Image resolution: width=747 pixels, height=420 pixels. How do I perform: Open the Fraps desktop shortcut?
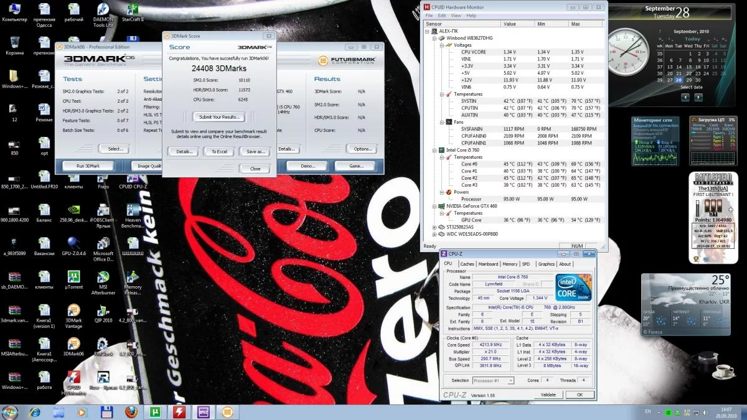tap(103, 176)
